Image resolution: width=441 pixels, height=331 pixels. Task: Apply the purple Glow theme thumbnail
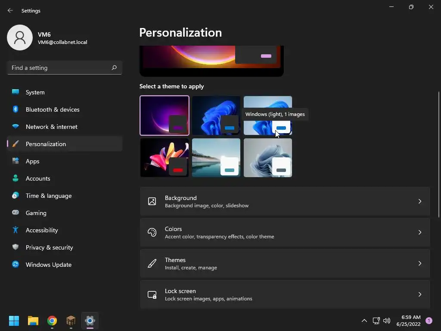165,116
